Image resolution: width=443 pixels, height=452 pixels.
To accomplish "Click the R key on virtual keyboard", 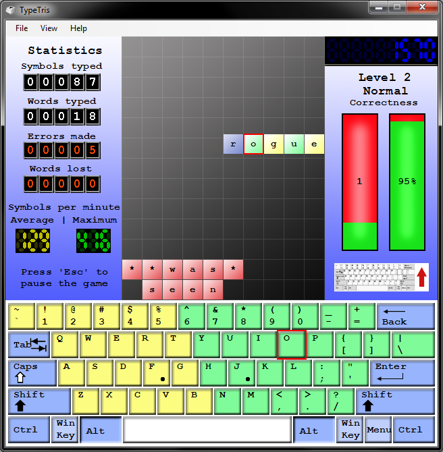I will click(x=149, y=345).
